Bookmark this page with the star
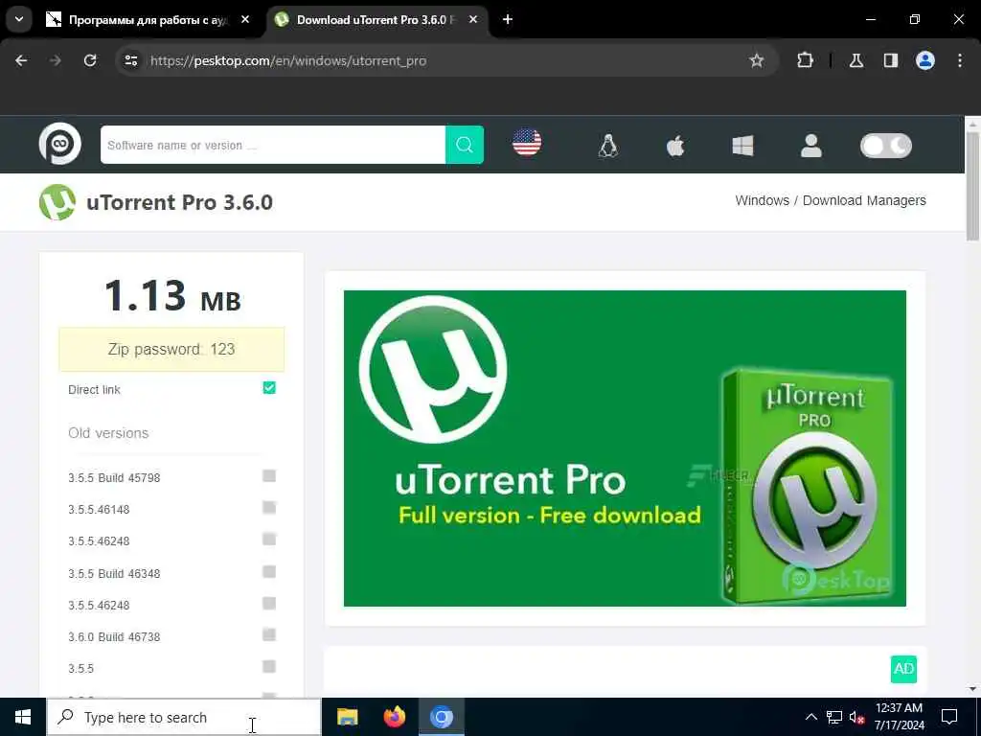981x736 pixels. [757, 60]
